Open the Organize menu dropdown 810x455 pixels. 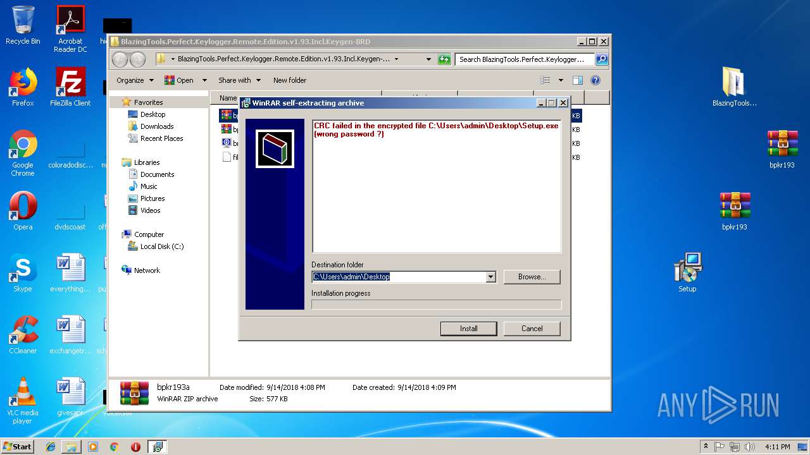(x=135, y=80)
